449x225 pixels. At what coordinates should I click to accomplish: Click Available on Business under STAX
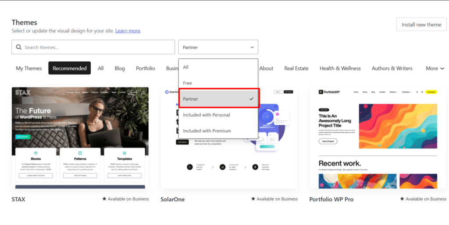tap(128, 199)
